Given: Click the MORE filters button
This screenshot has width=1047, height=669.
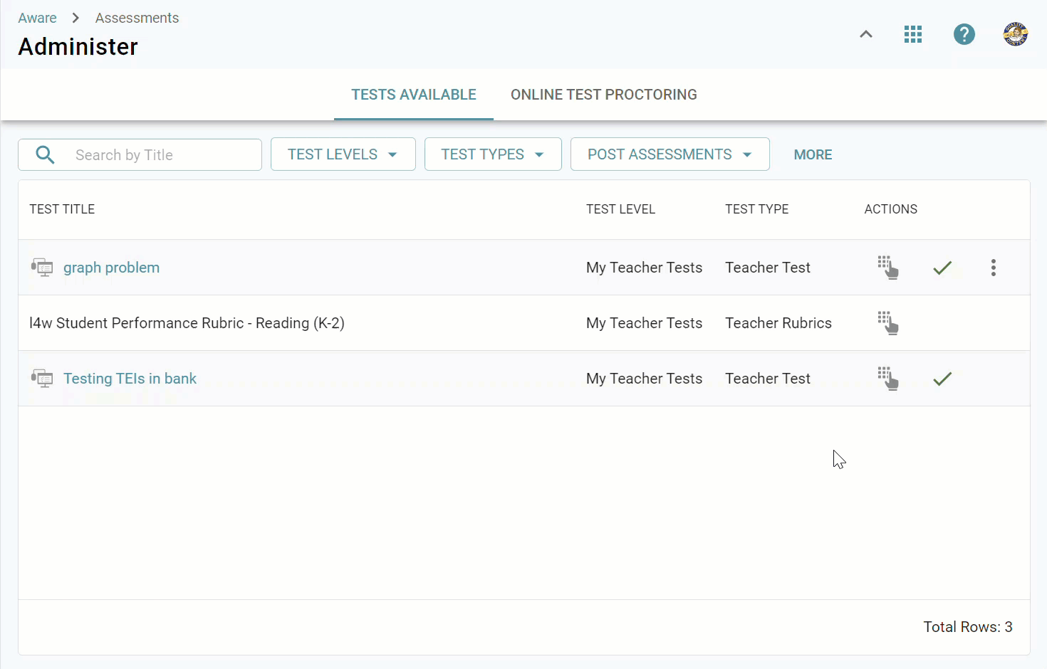Looking at the screenshot, I should (813, 154).
